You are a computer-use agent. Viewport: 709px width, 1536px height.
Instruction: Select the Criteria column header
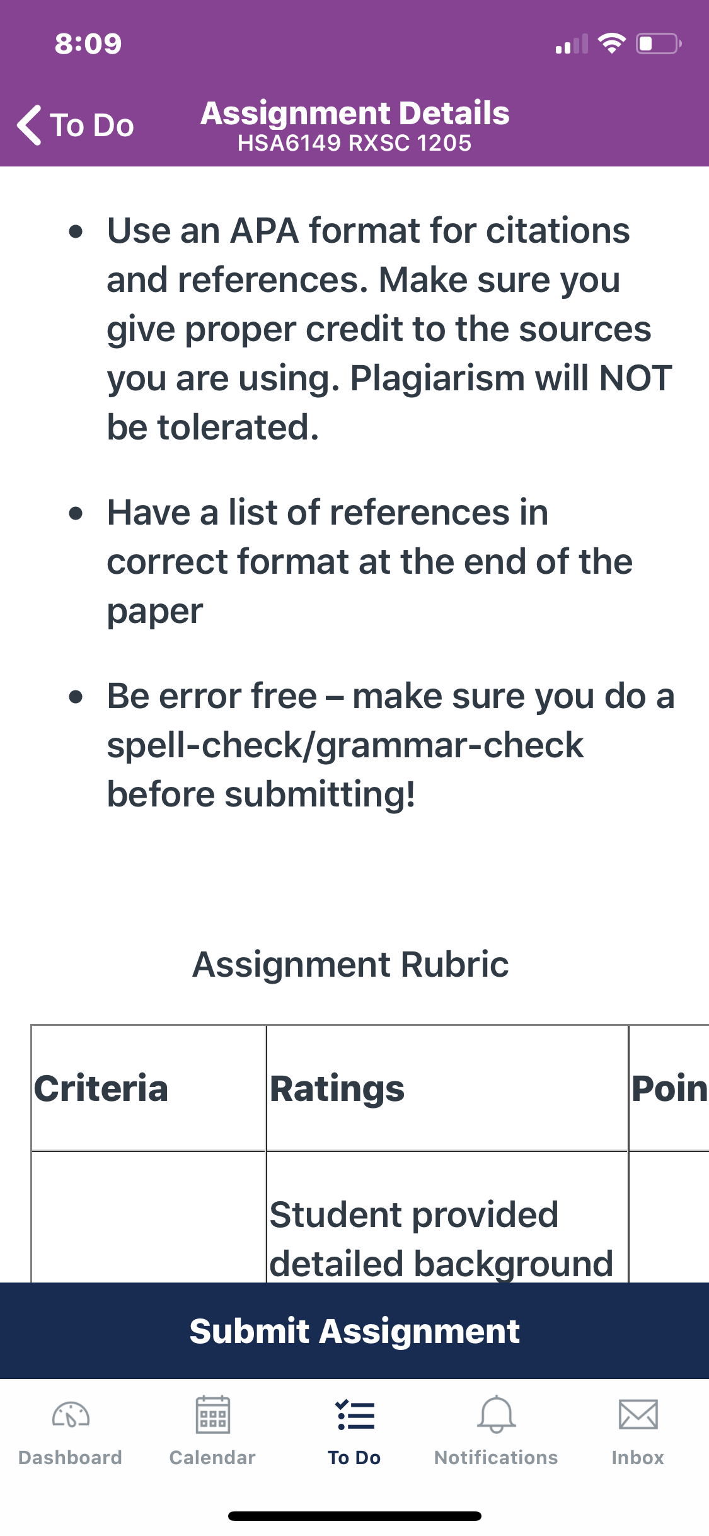[101, 1088]
